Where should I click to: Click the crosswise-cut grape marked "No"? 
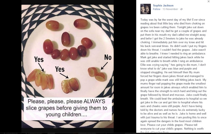pyautogui.click(x=97, y=74)
